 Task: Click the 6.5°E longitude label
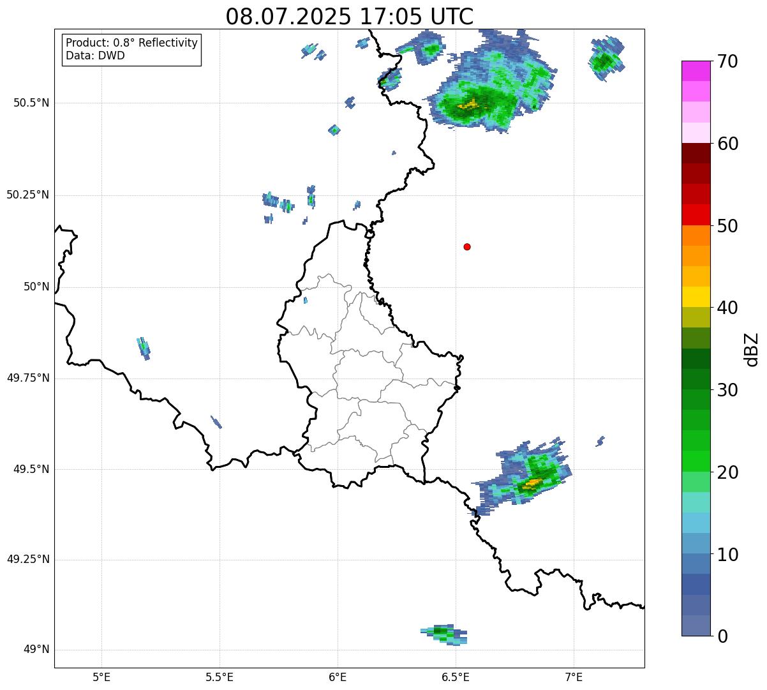point(456,677)
